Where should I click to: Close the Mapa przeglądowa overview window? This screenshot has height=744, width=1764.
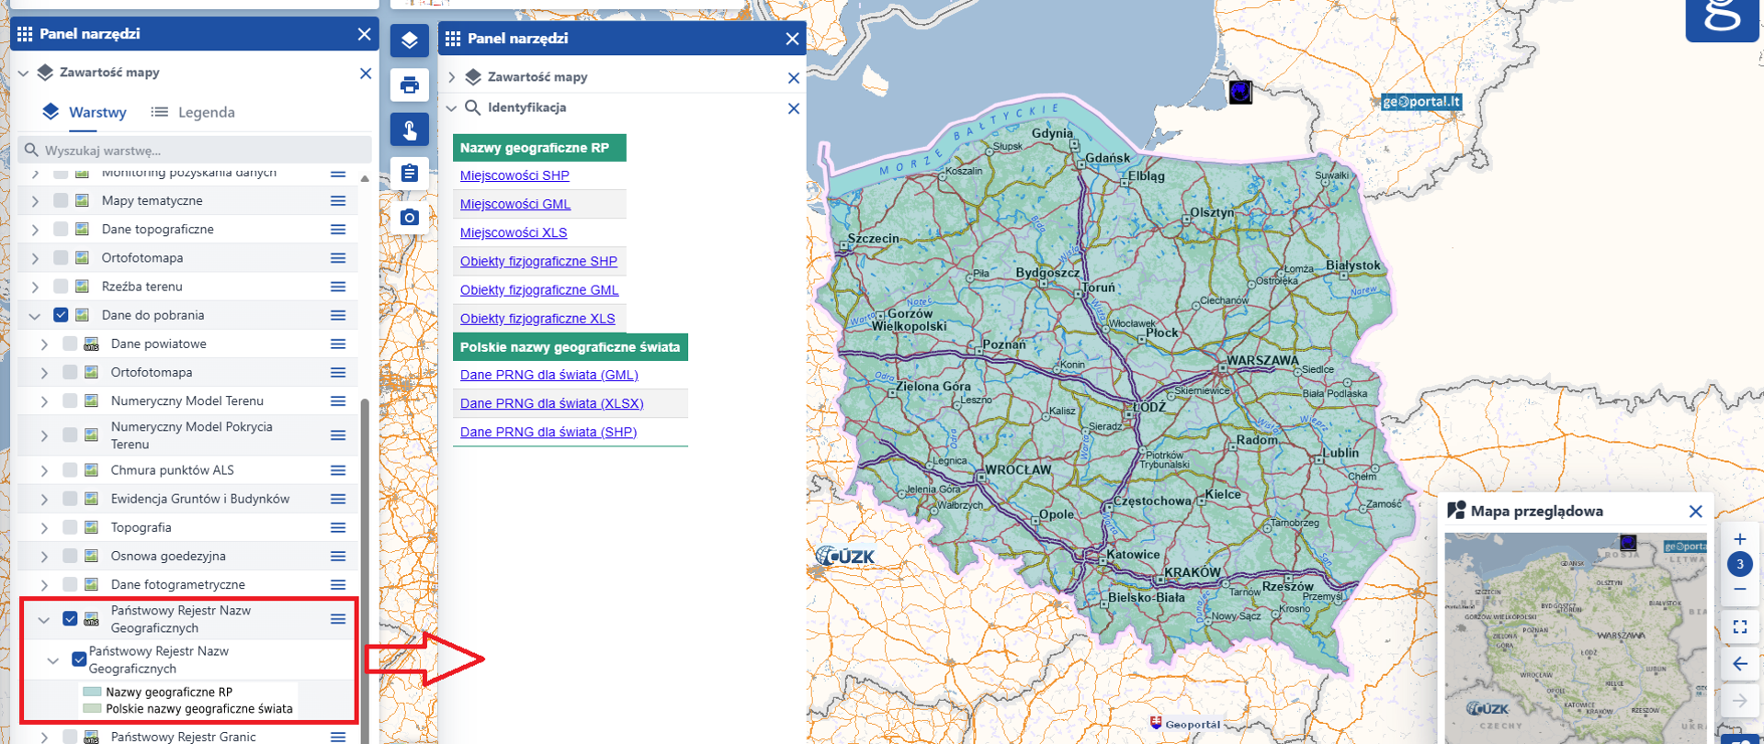(x=1696, y=512)
